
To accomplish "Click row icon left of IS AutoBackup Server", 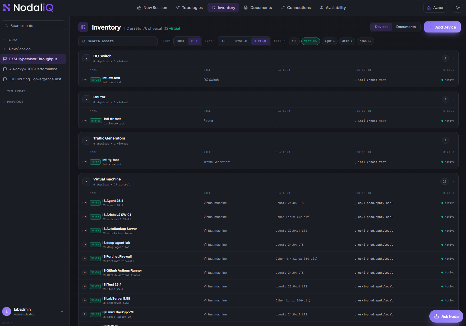I will (85, 231).
